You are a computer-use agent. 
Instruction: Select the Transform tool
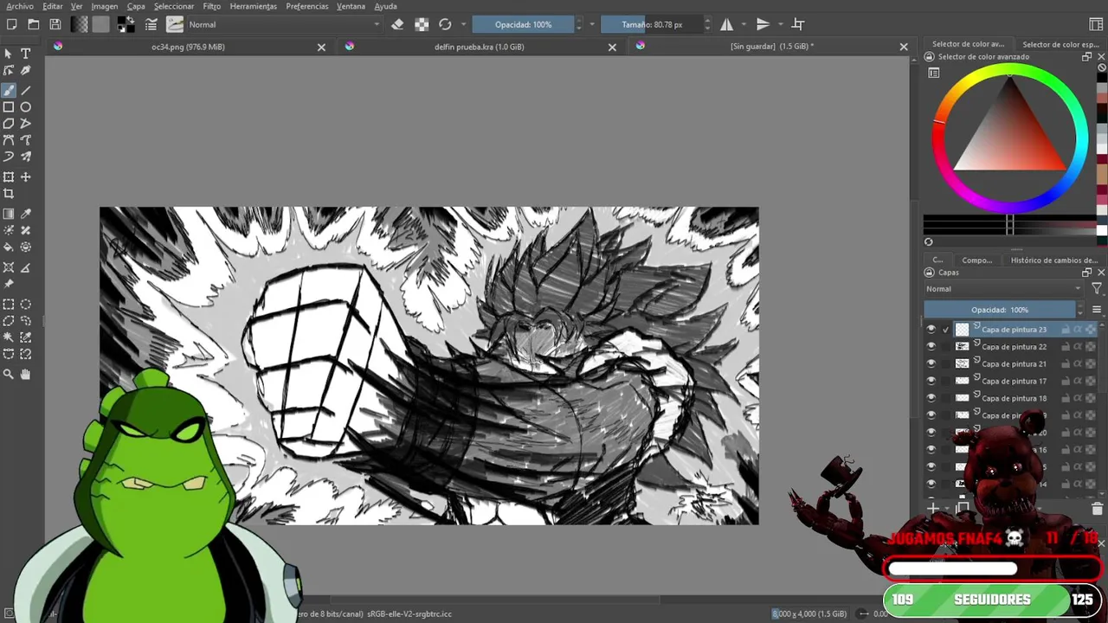tap(9, 177)
